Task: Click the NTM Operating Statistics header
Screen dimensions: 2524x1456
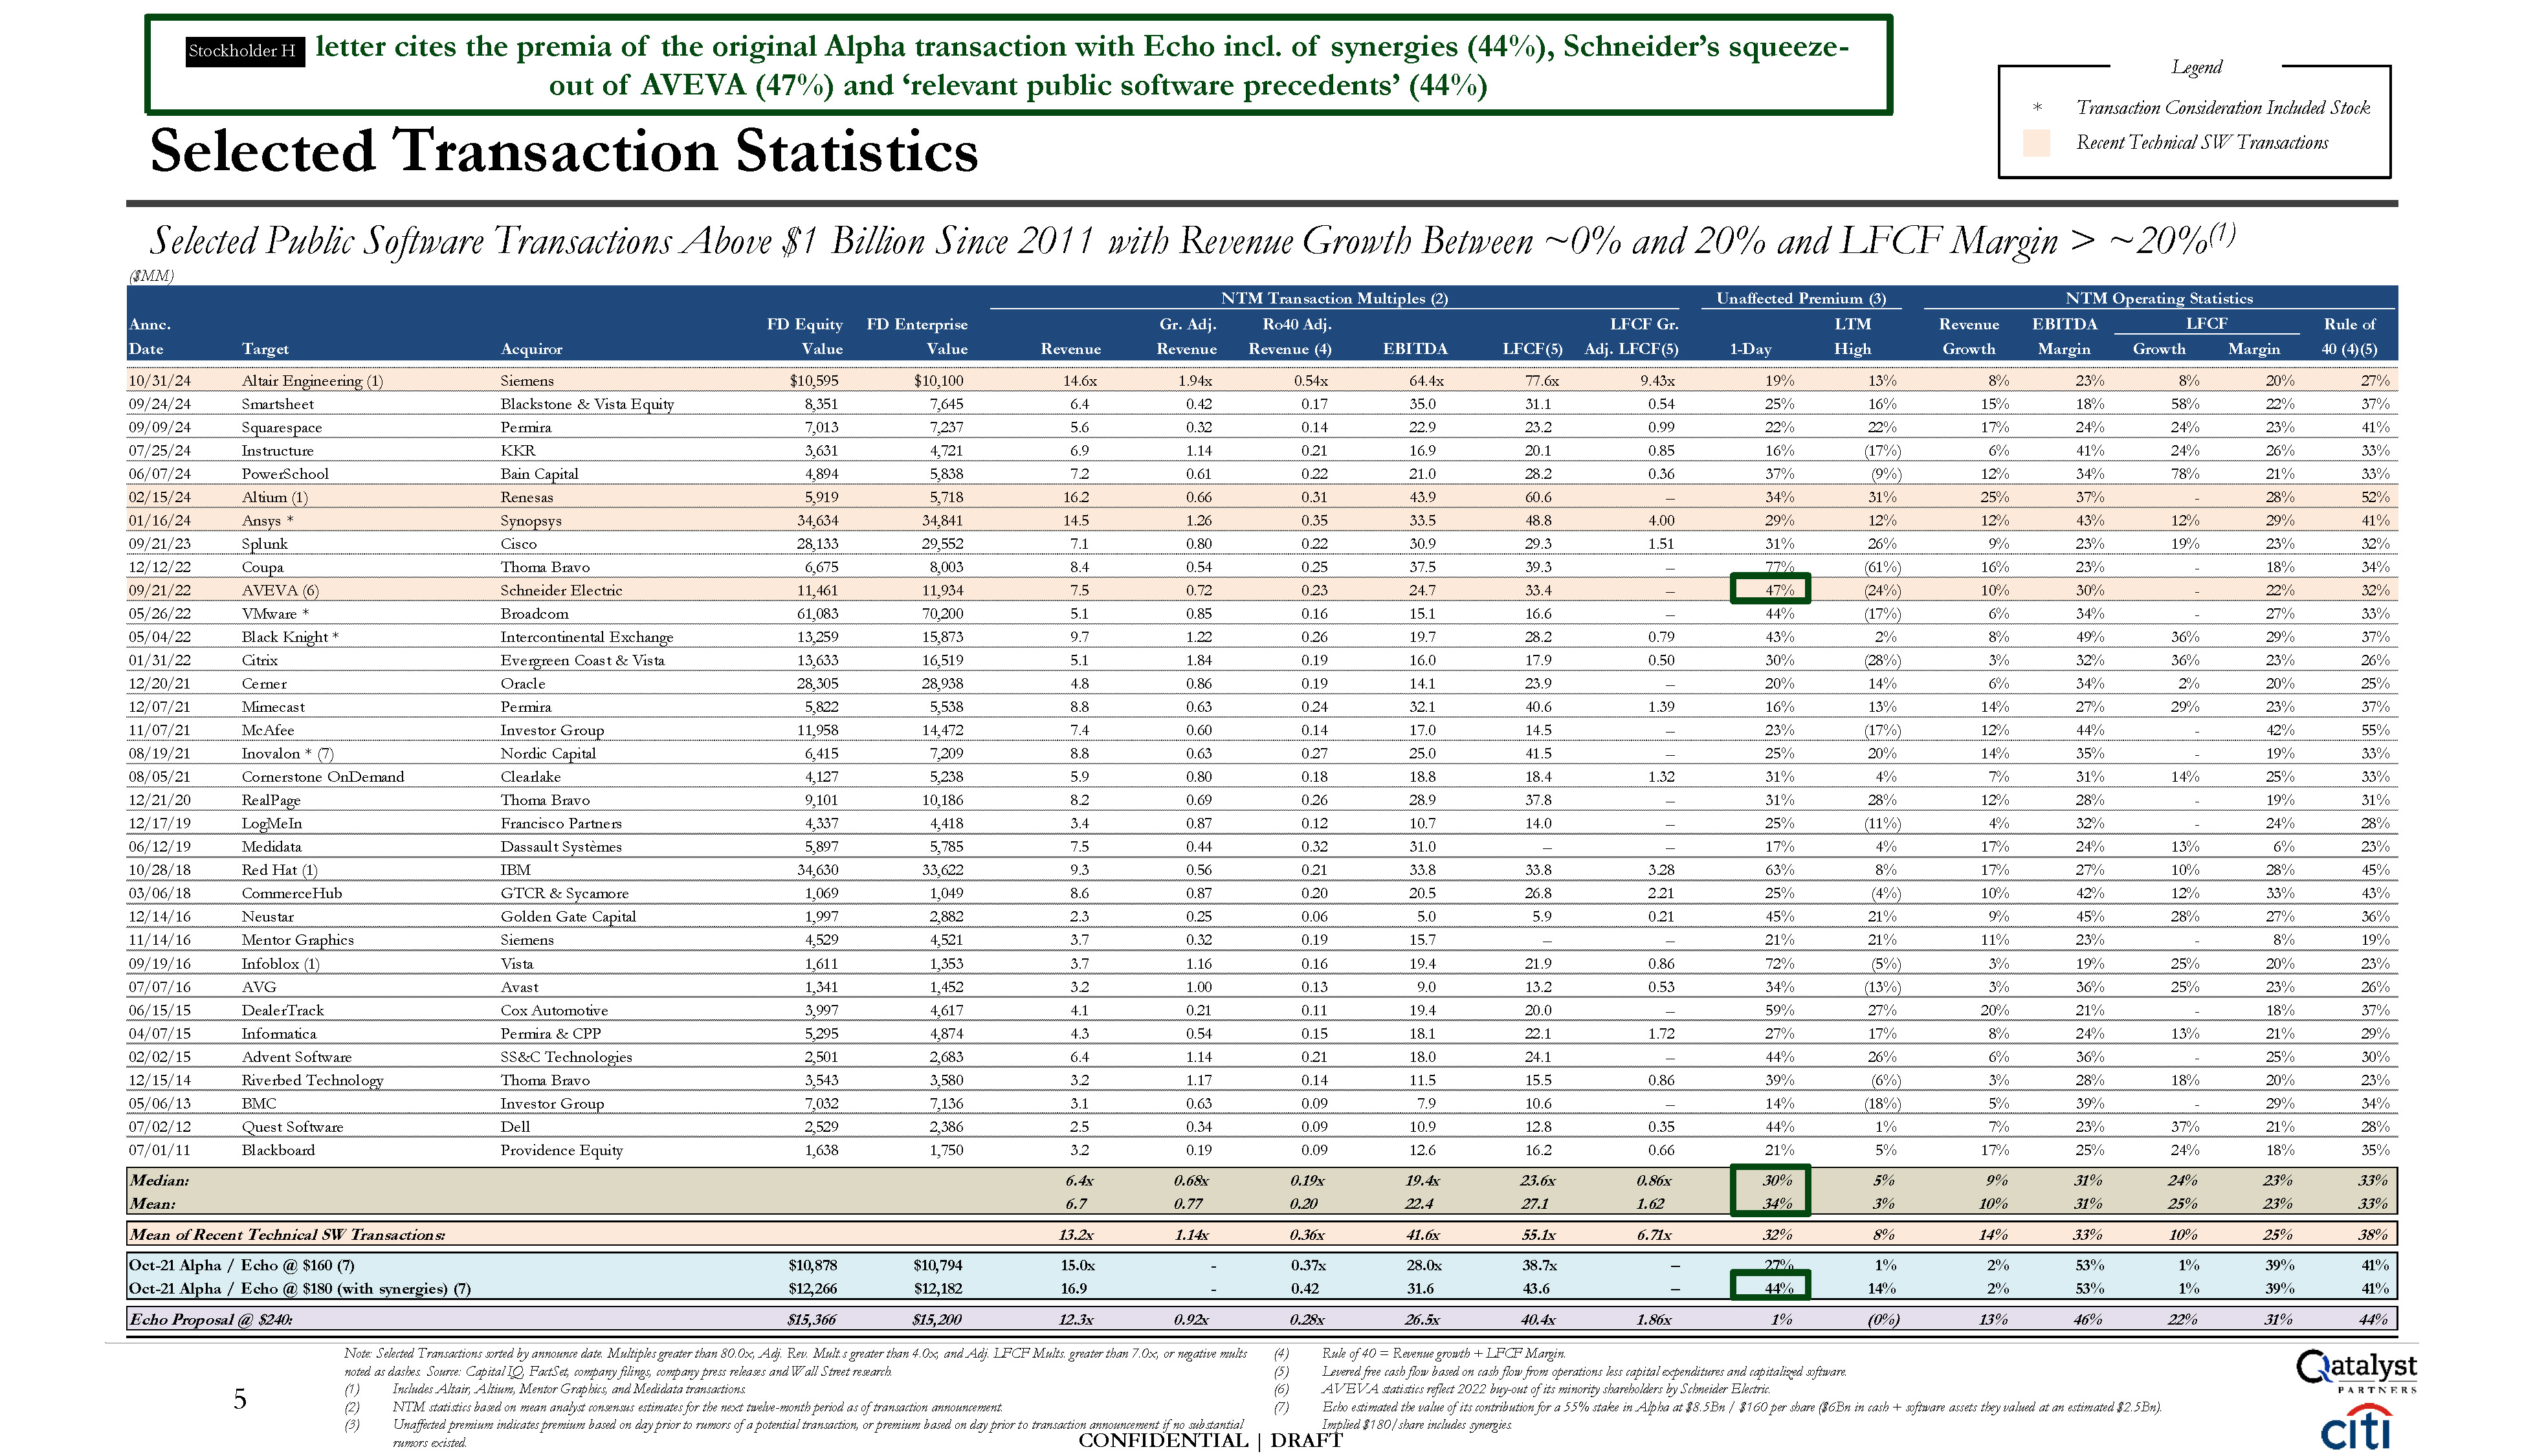Action: [2158, 298]
